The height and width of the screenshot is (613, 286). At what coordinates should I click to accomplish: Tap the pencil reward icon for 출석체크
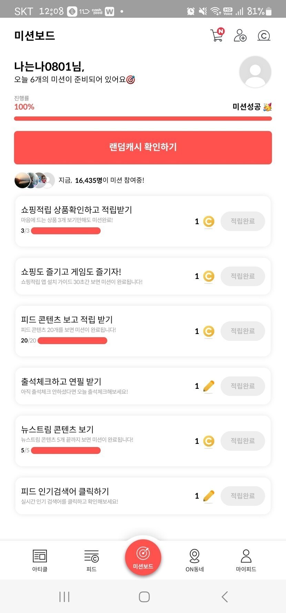pos(208,386)
